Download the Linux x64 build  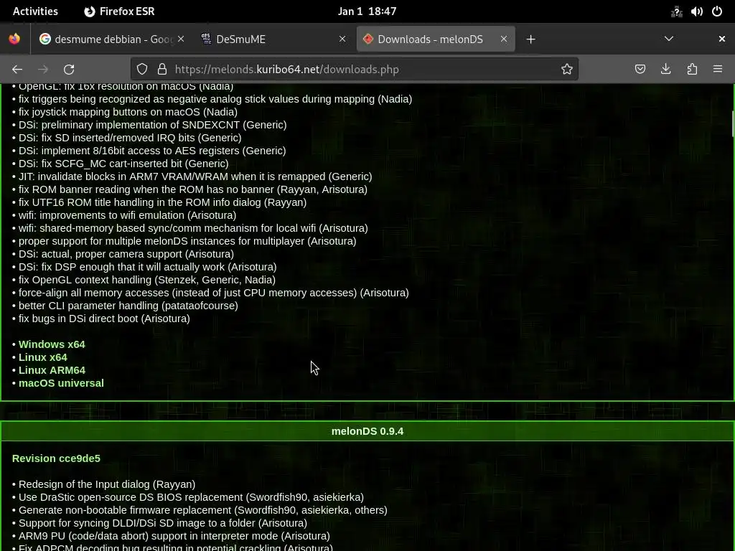point(42,357)
